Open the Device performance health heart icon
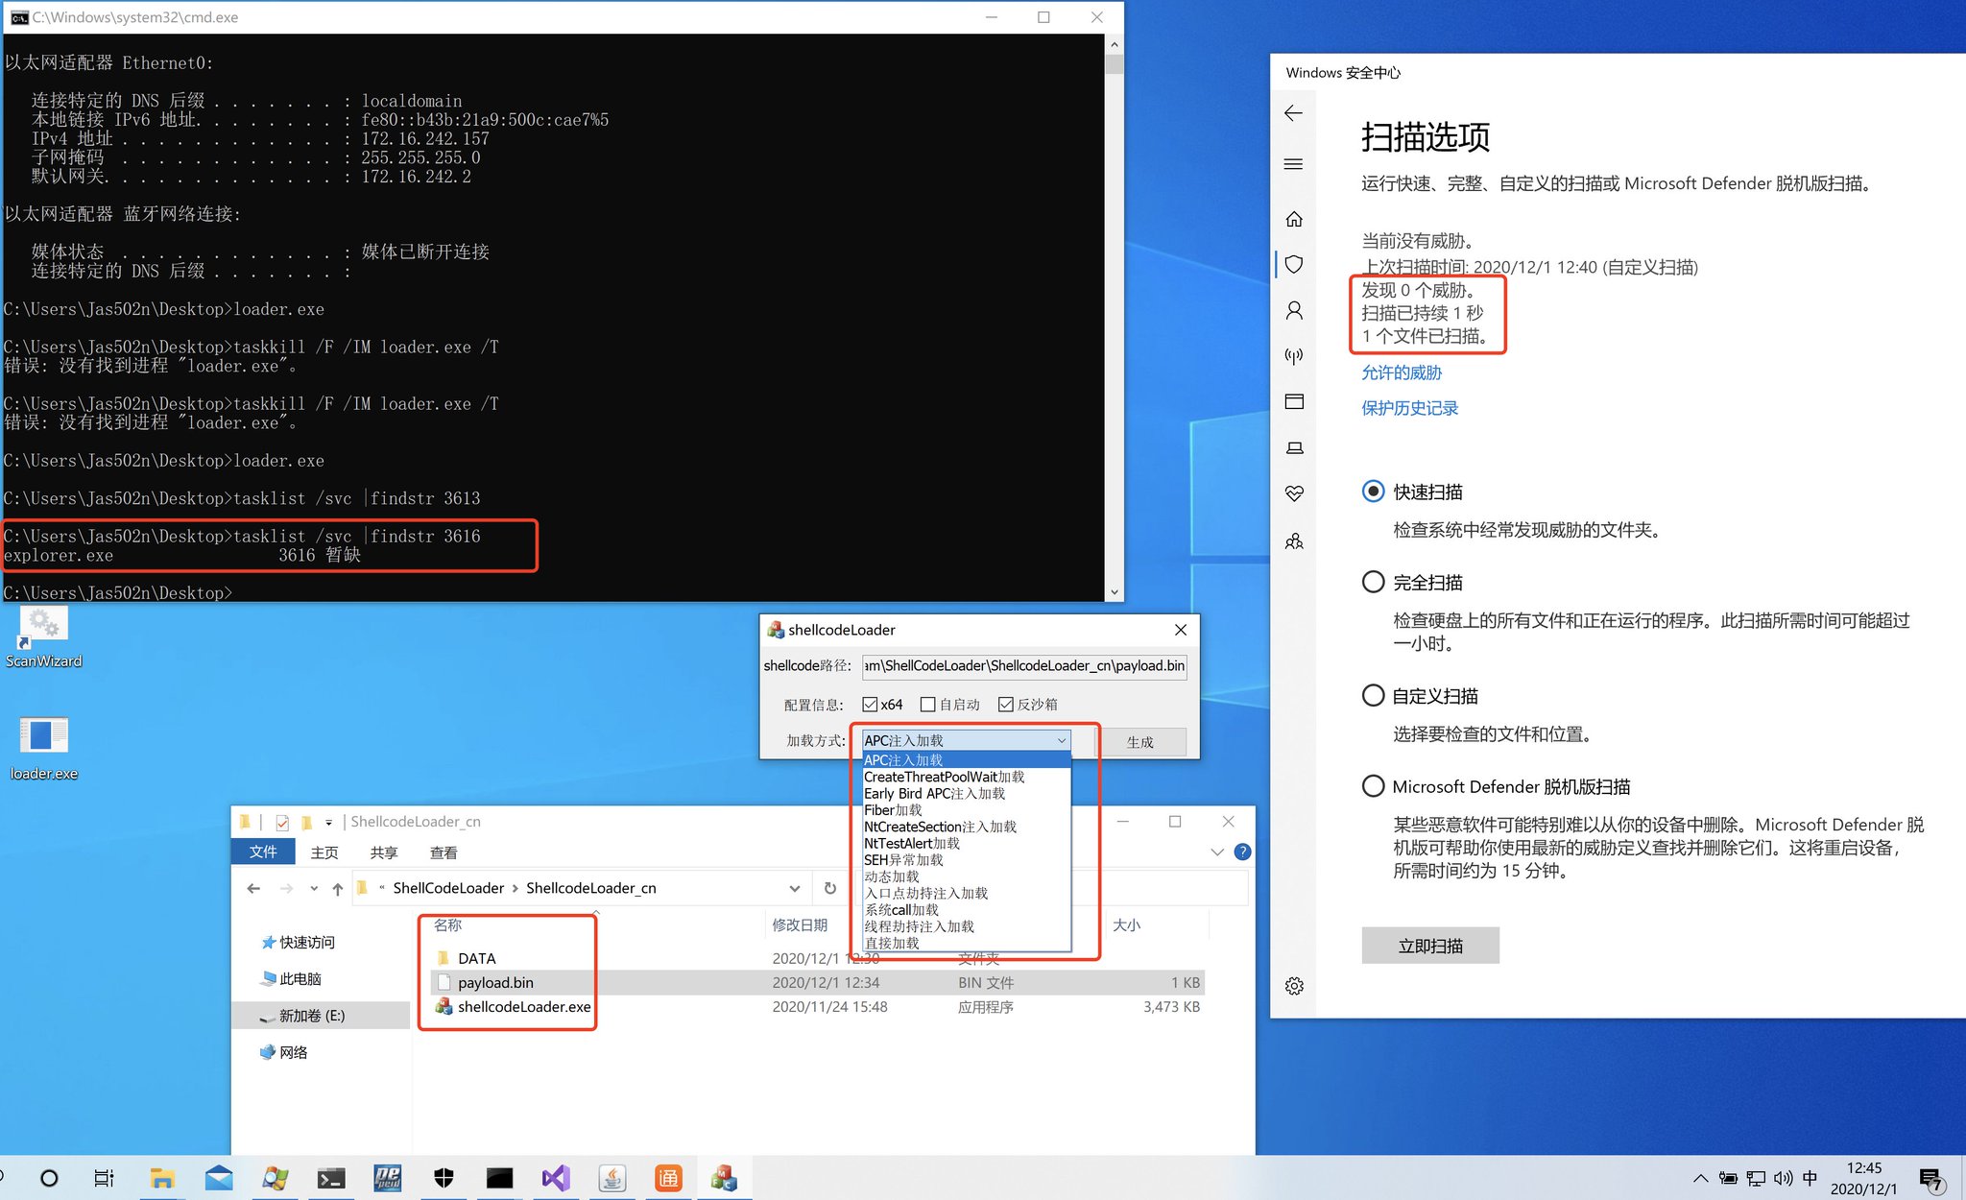The width and height of the screenshot is (1966, 1200). 1294,492
